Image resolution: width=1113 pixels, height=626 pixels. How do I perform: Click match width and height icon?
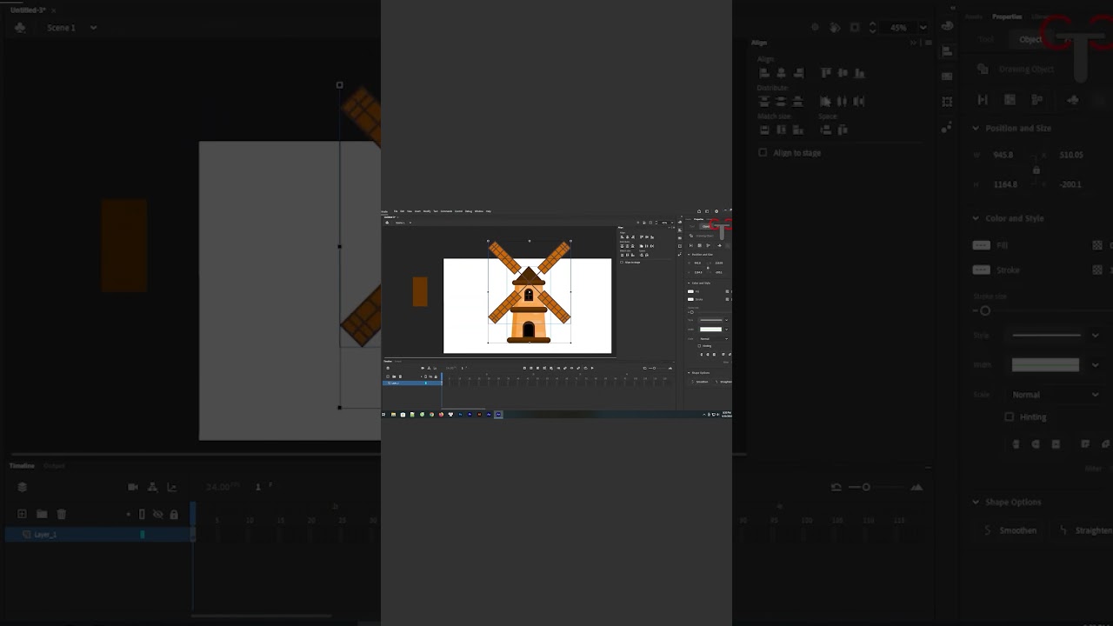point(798,130)
